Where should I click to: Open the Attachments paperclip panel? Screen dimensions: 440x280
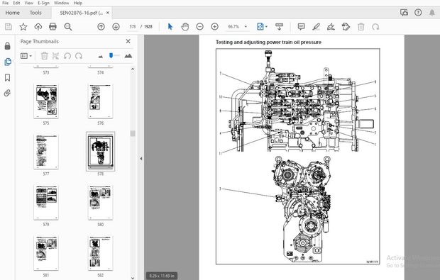[x=8, y=93]
